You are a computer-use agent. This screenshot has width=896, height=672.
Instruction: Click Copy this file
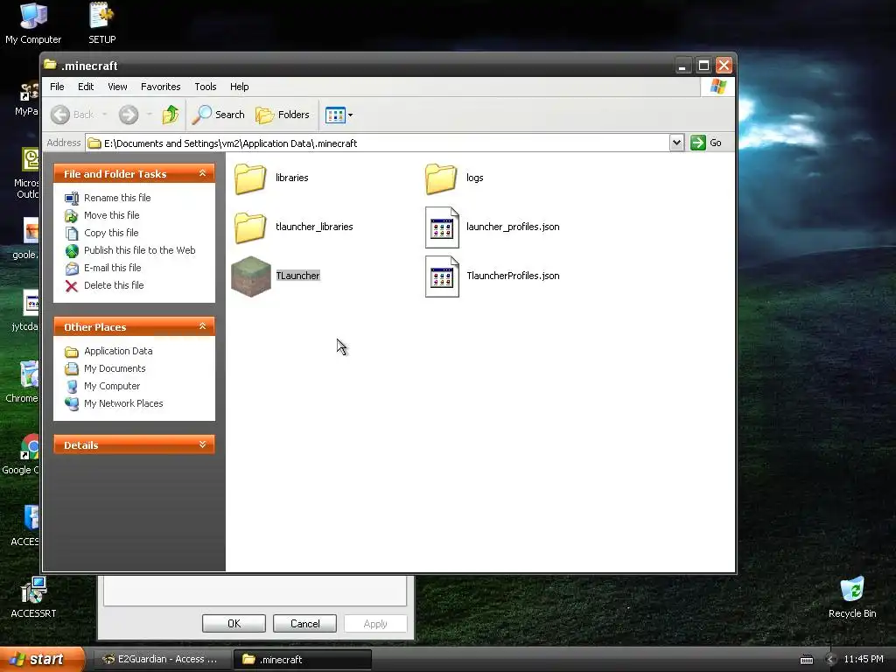(x=111, y=233)
